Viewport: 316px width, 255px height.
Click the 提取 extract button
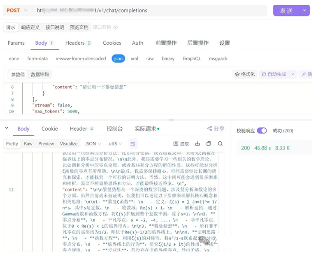[x=181, y=144]
